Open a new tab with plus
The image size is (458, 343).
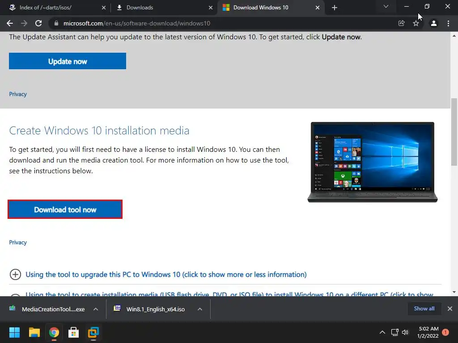(x=335, y=8)
